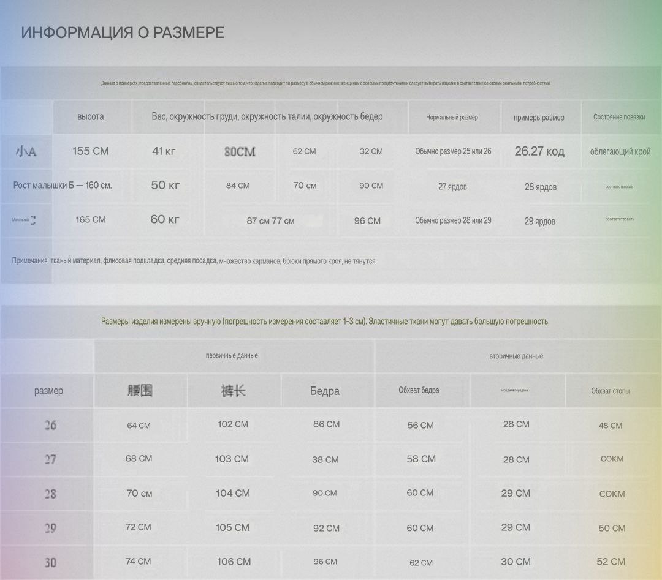
Task: Select the Рост малышки Б row label
Action: [x=63, y=185]
